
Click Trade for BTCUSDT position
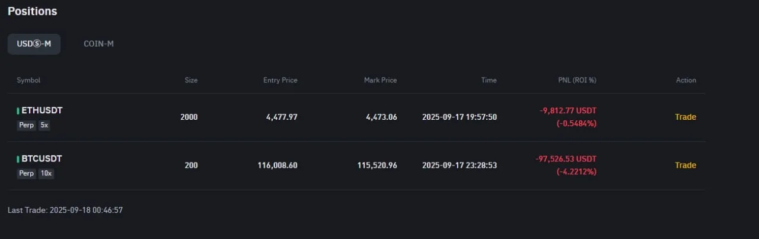[x=685, y=165]
